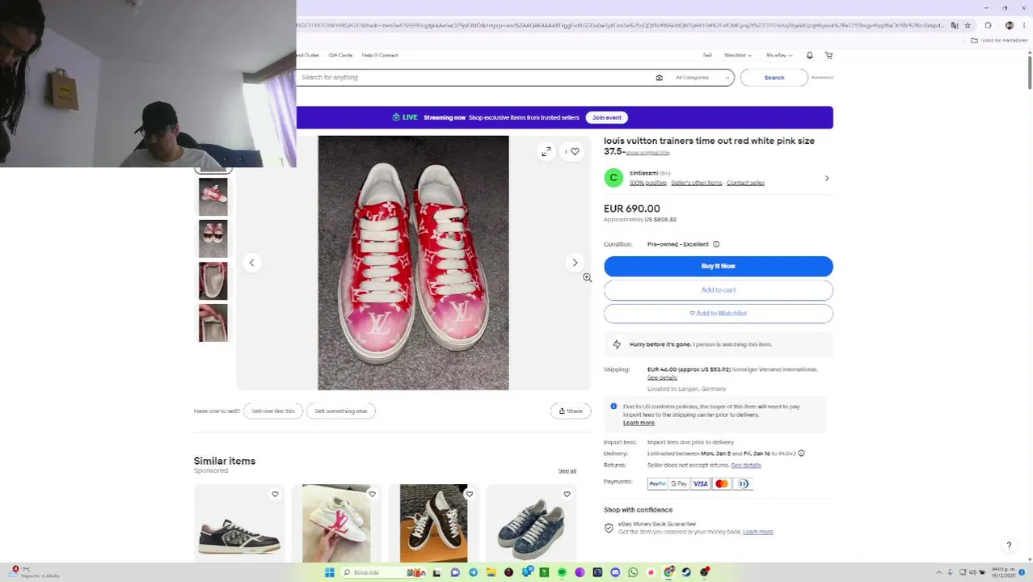Select Visa payment icon
The image size is (1033, 582).
[x=700, y=484]
